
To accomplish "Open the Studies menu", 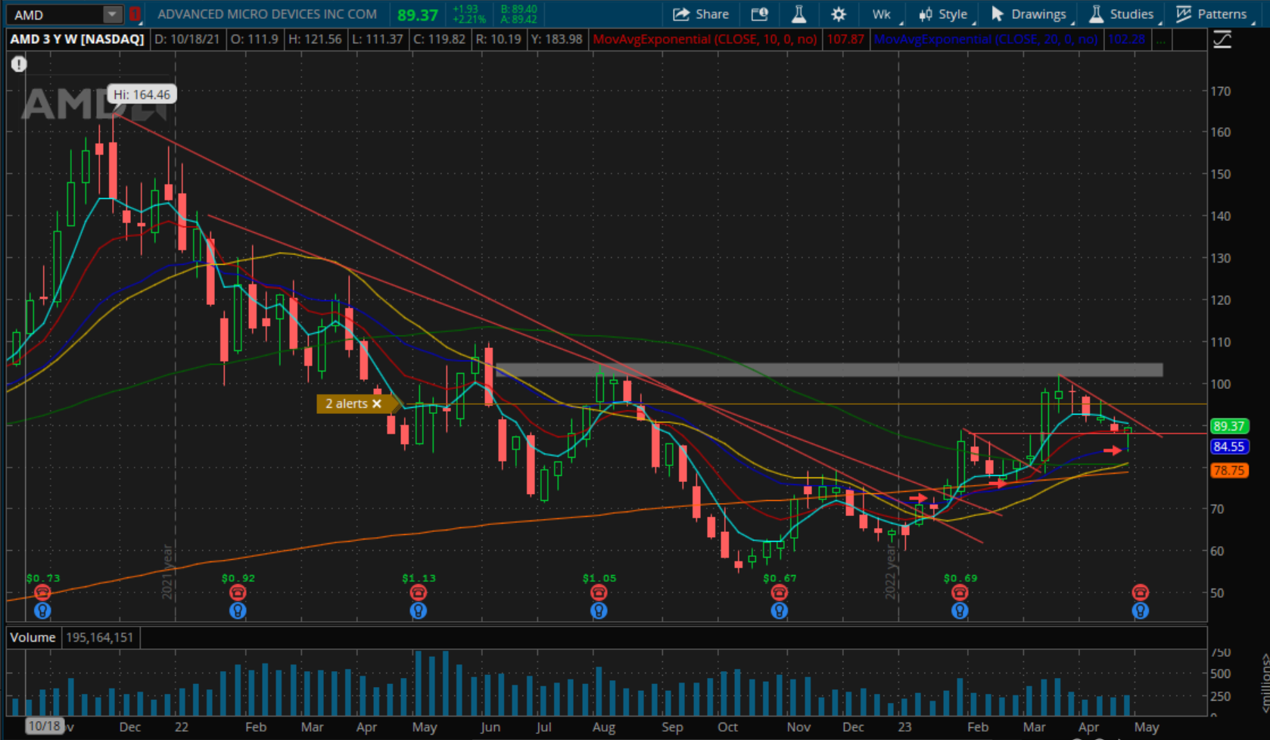I will coord(1122,14).
